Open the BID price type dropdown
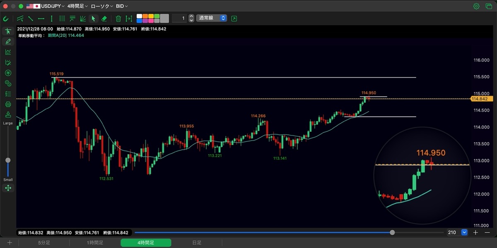This screenshot has height=248, width=497. tap(122, 6)
